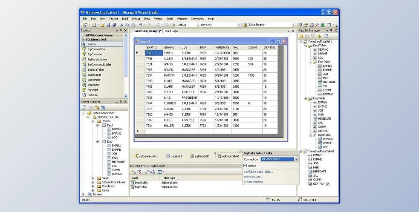Select sqlDataSet1 component in the tray
Image resolution: width=419 pixels, height=212 pixels.
(x=200, y=156)
